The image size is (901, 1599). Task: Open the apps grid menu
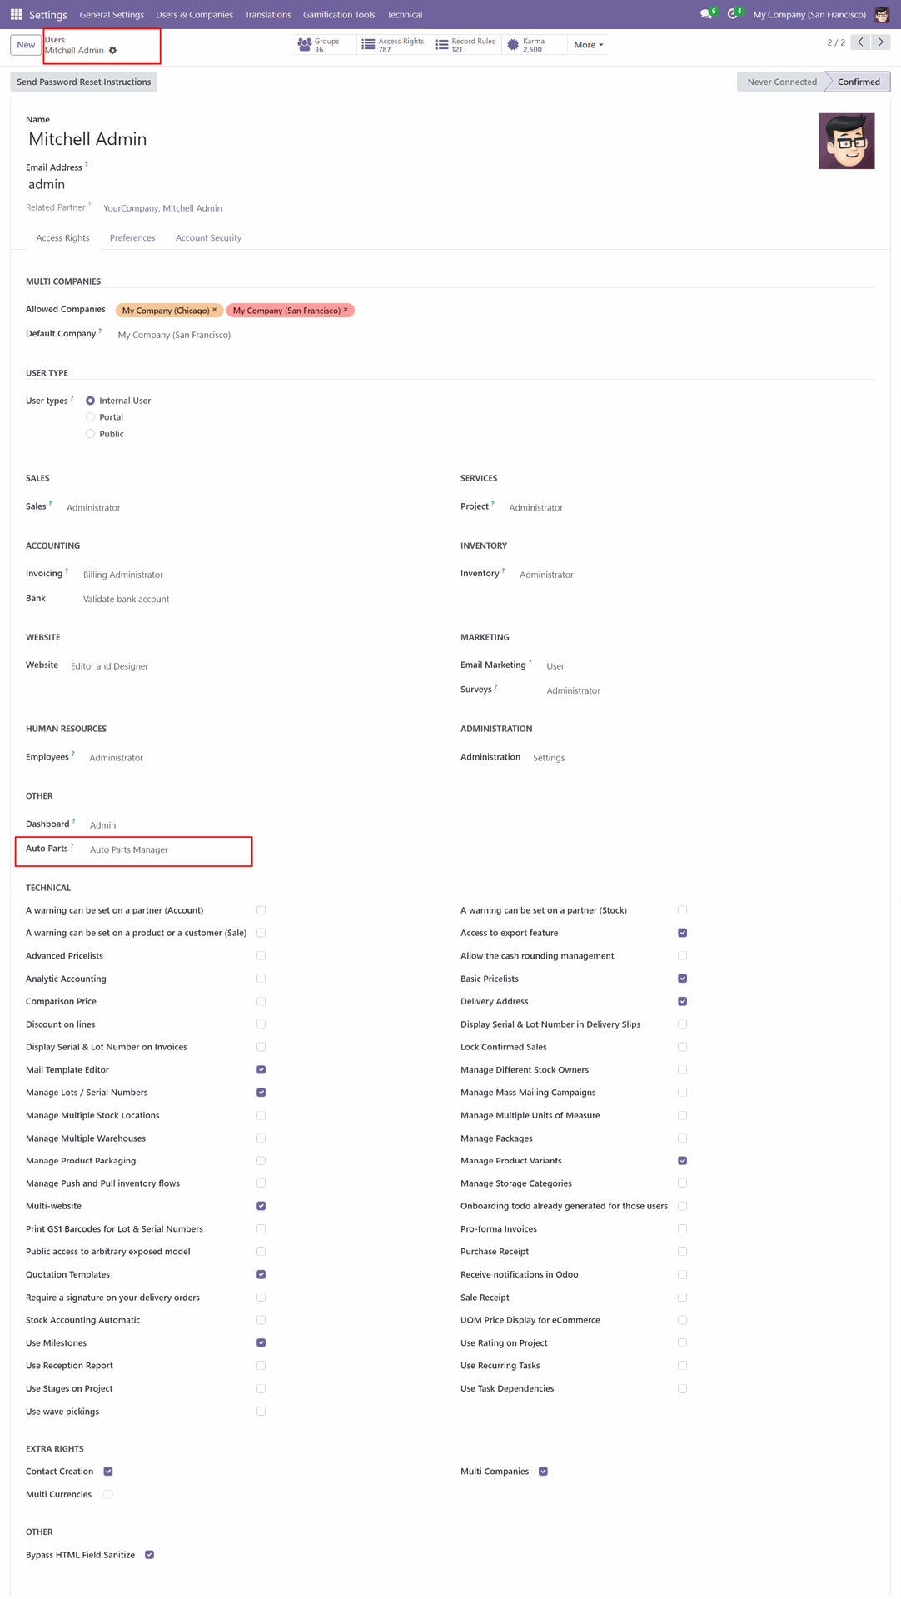click(16, 14)
